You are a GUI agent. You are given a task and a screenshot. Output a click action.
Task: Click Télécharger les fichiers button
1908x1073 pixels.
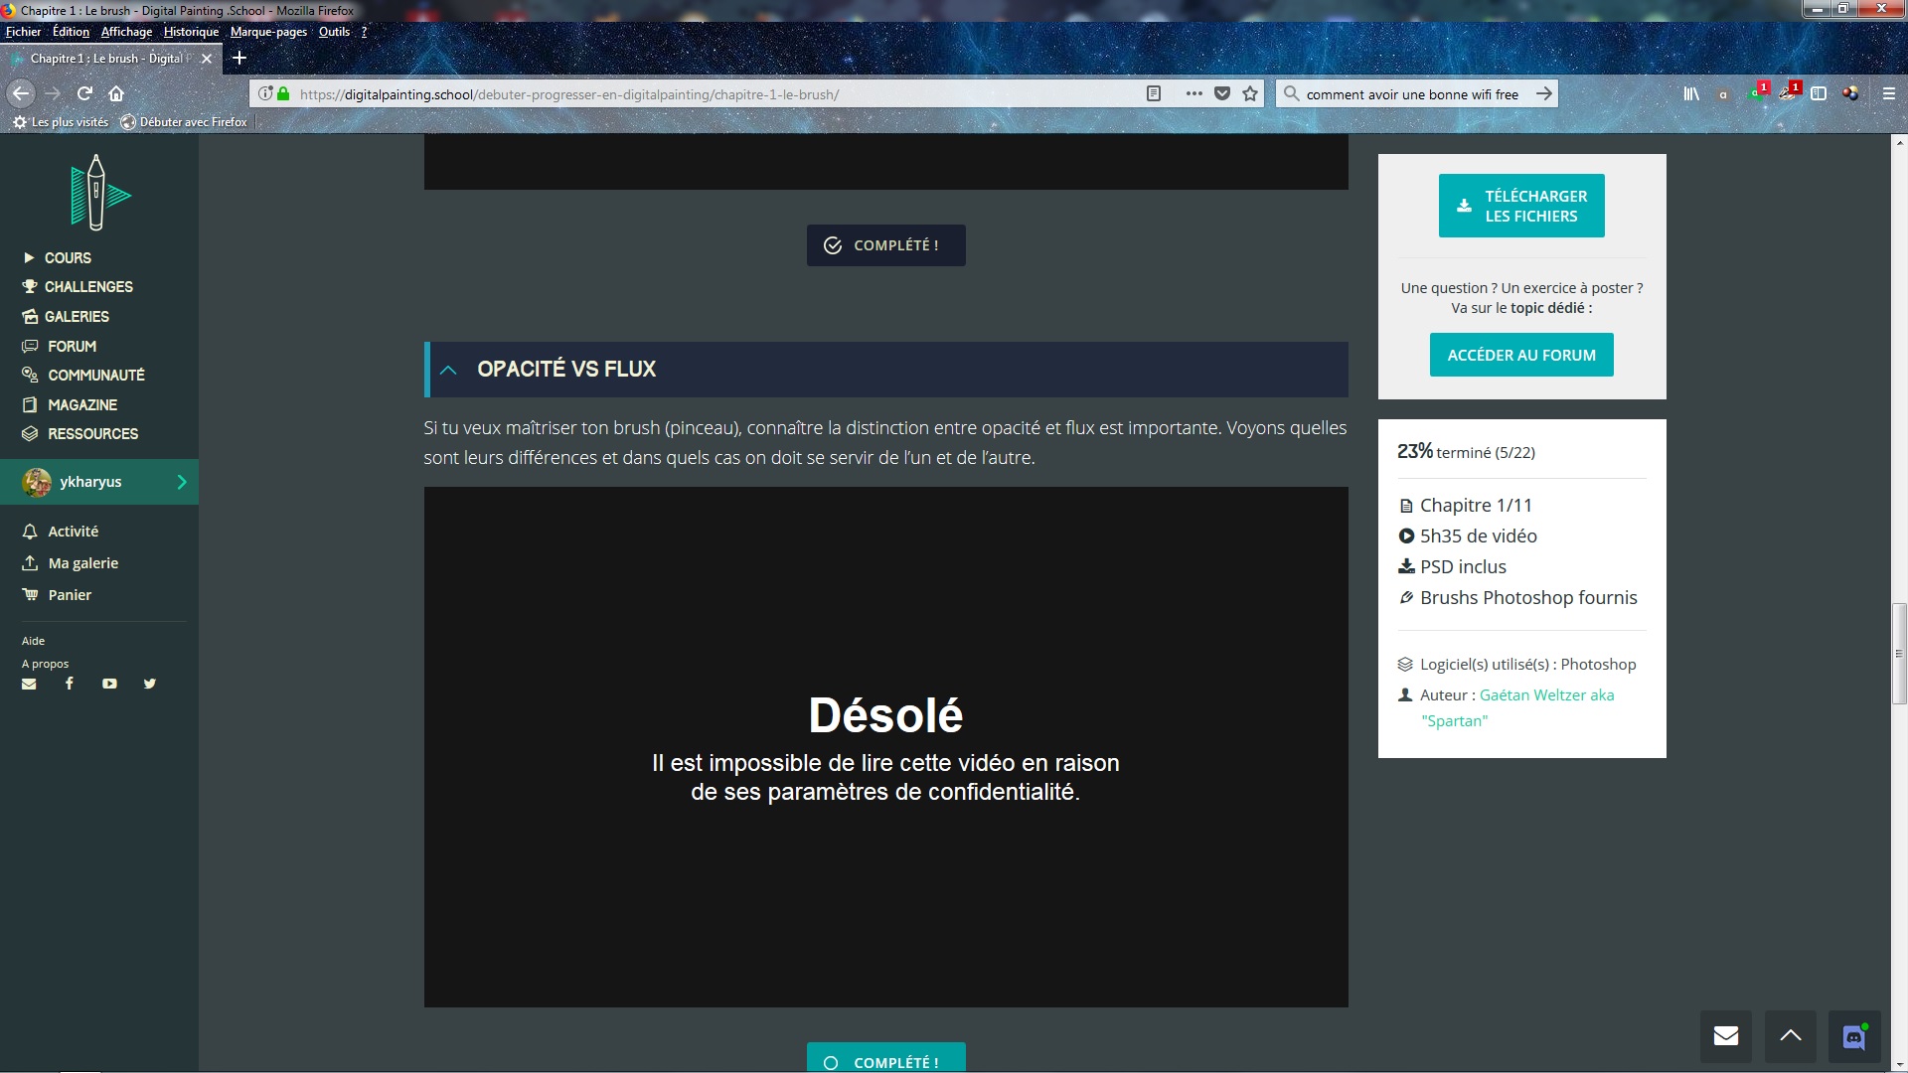tap(1520, 206)
